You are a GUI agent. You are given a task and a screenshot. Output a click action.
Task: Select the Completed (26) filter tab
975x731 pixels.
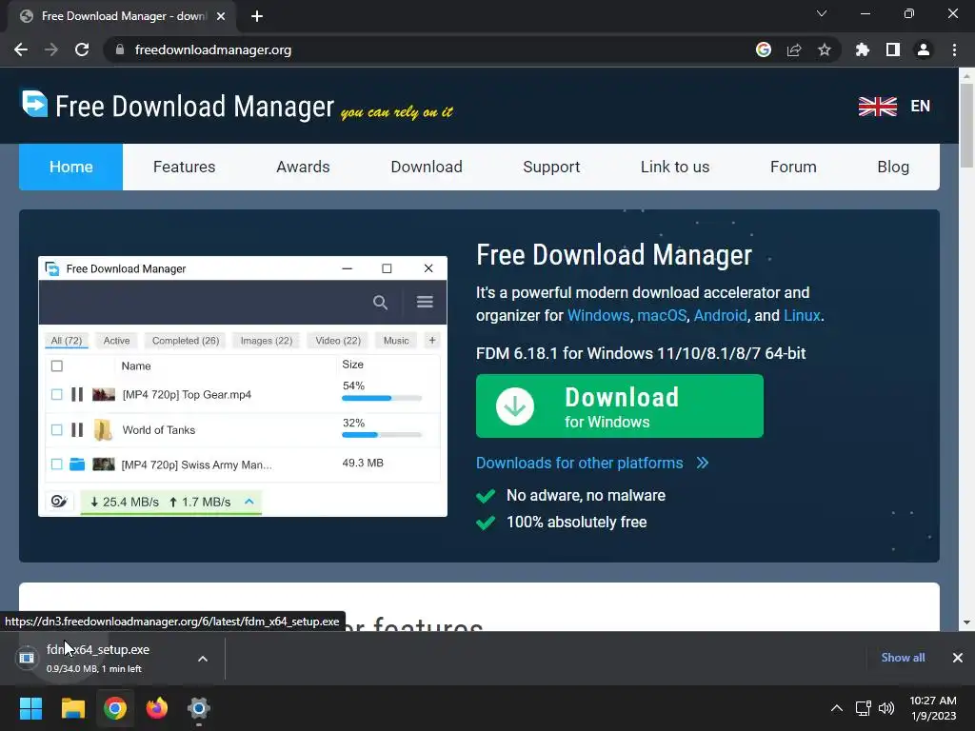pyautogui.click(x=186, y=341)
